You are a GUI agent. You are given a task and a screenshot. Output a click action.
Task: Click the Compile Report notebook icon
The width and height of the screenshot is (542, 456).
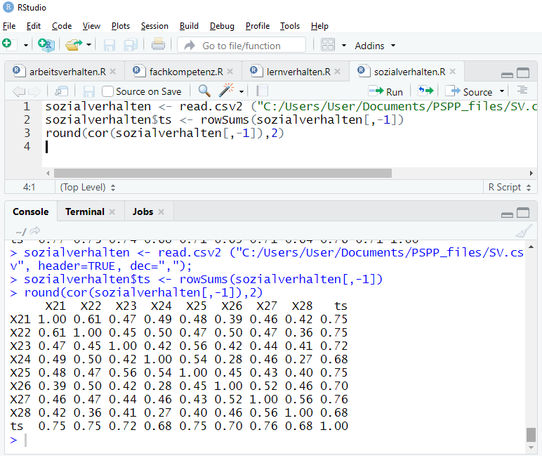pos(263,91)
